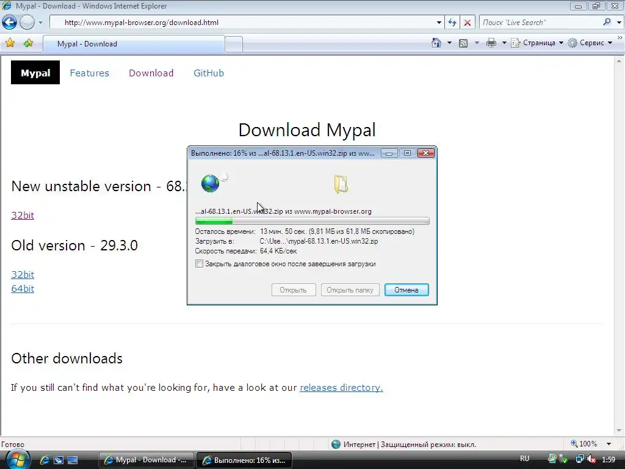Click the RU language indicator
The height and width of the screenshot is (469, 625).
point(524,459)
